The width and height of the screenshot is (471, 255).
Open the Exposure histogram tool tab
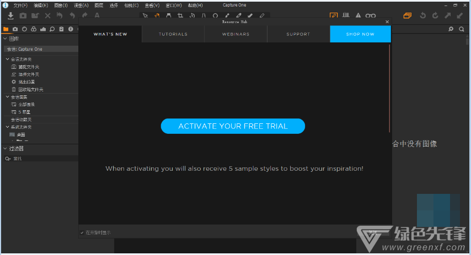point(43,29)
